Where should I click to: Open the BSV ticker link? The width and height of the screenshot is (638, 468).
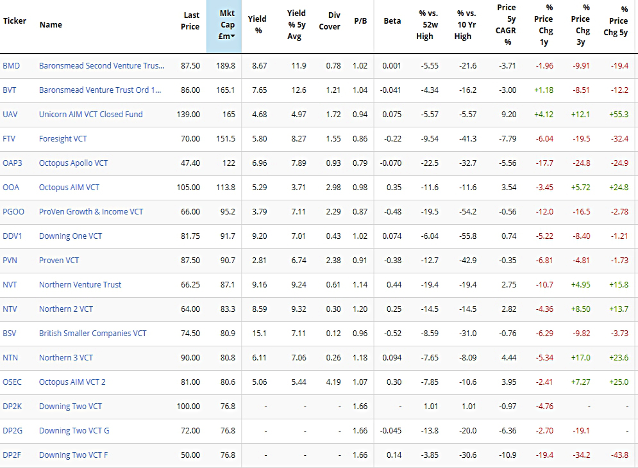[10, 334]
